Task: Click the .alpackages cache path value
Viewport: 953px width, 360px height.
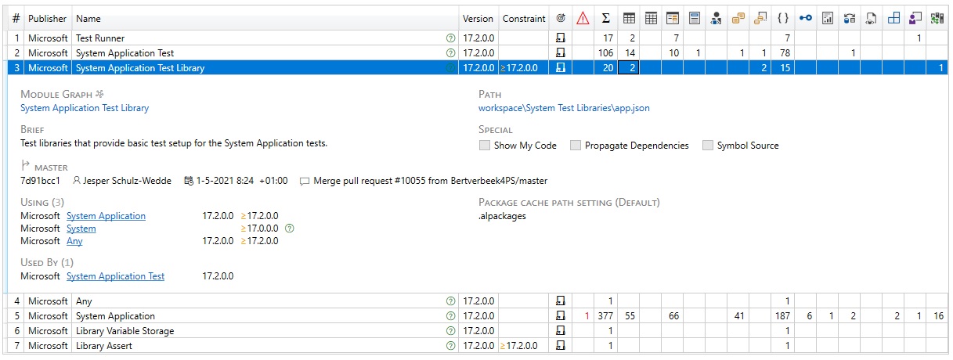Action: pos(502,216)
